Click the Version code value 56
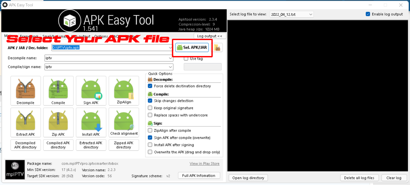This screenshot has width=410, height=185. tap(110, 176)
